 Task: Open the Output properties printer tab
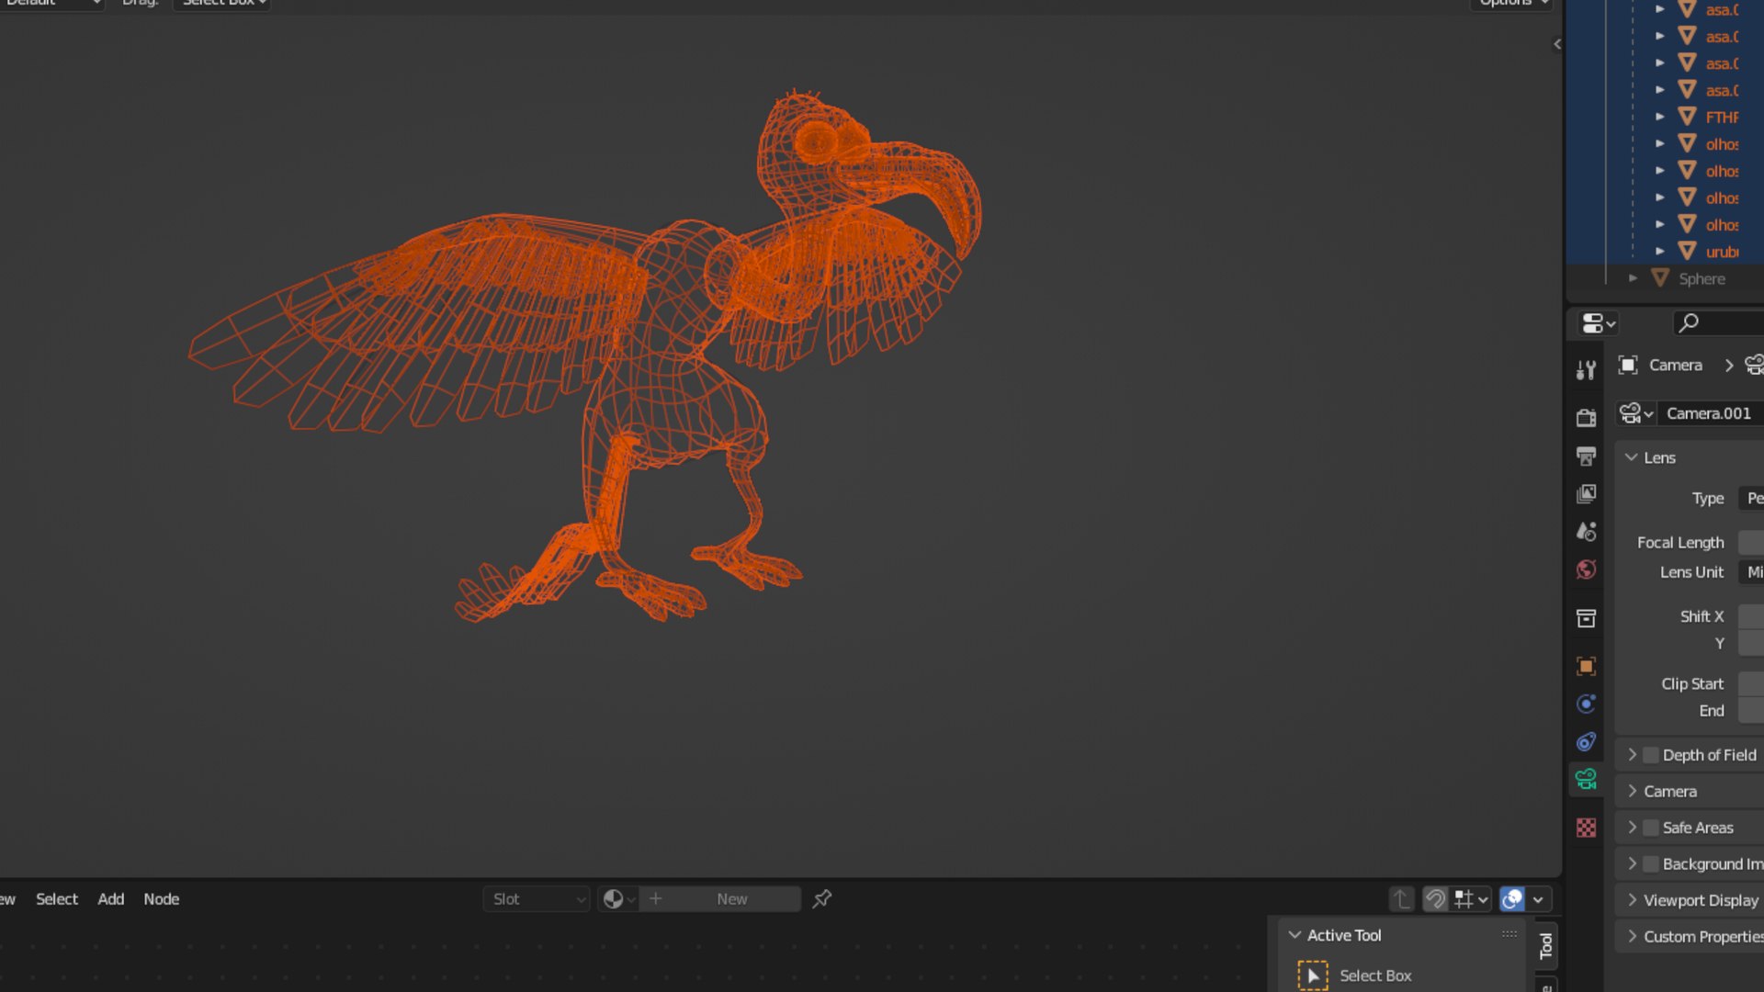point(1586,457)
